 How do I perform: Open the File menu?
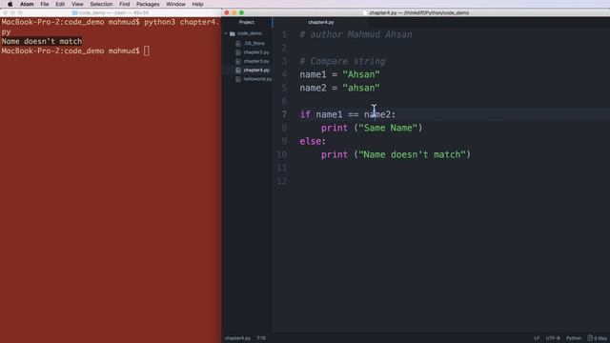point(45,4)
